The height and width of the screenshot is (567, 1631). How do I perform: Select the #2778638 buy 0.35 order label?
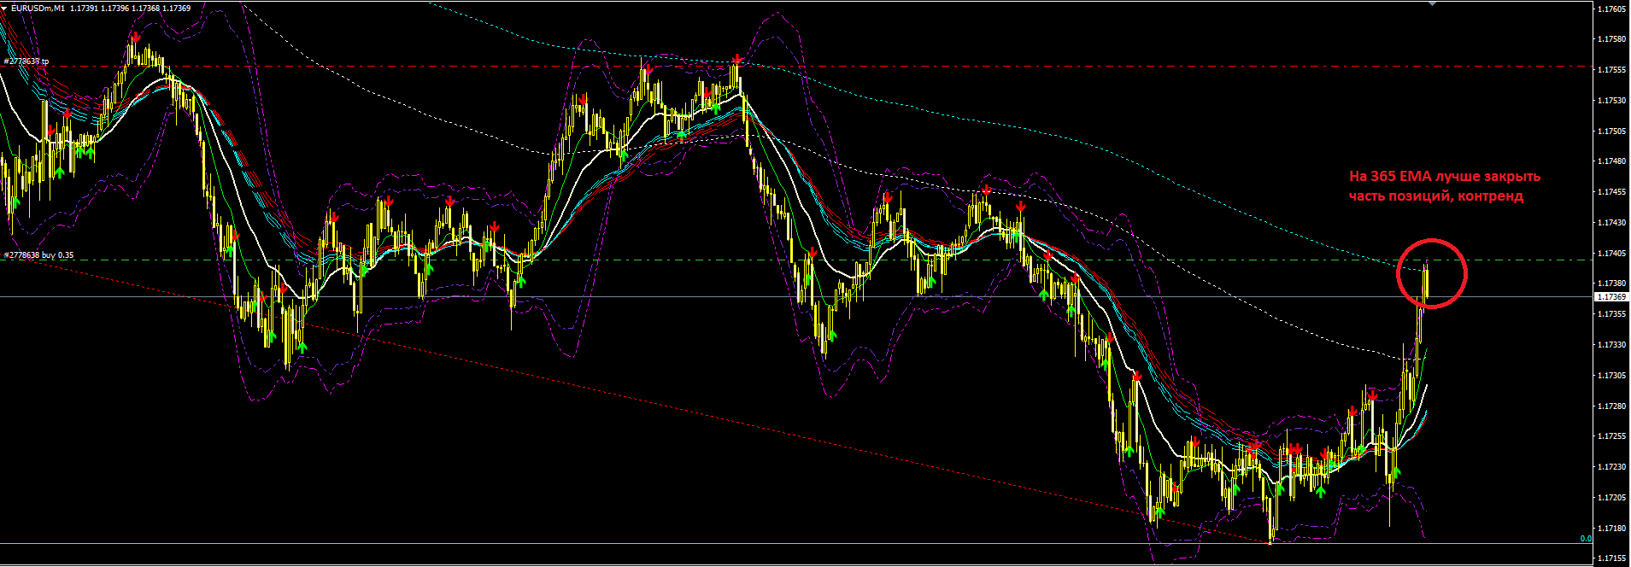pyautogui.click(x=38, y=254)
